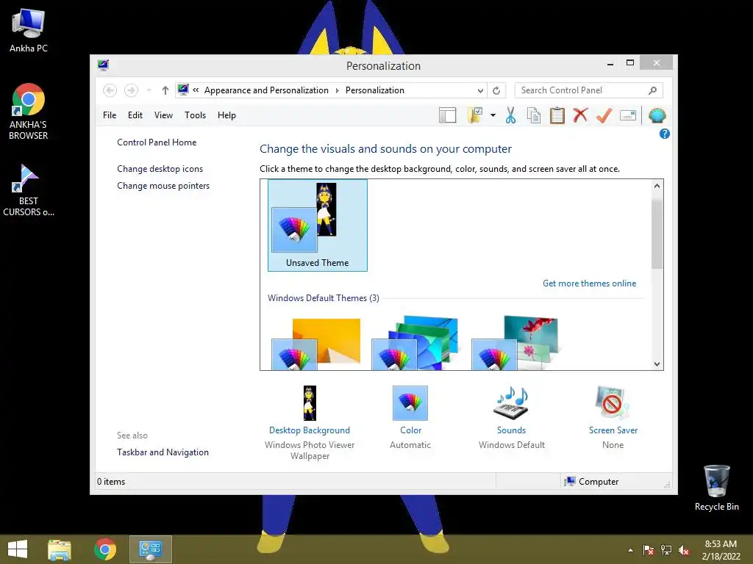Click Control Panel taskbar button
The image size is (753, 564).
[150, 549]
